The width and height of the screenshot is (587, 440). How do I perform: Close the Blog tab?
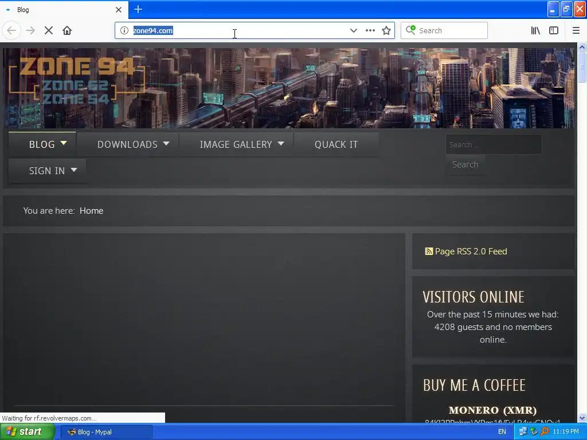(118, 10)
